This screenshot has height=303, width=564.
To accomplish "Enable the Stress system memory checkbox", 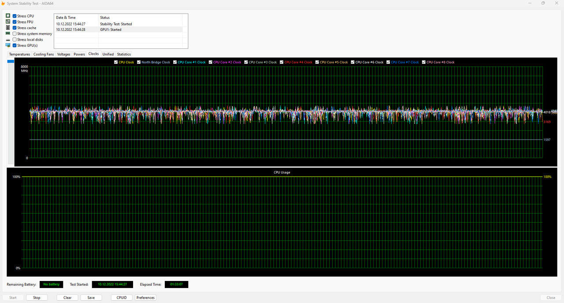I will (x=15, y=33).
